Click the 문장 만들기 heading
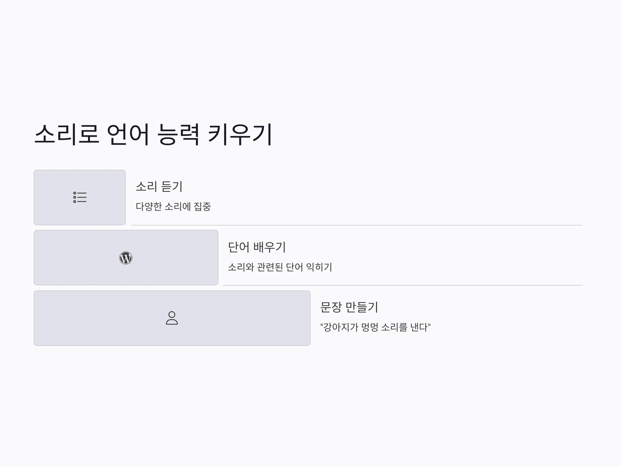The height and width of the screenshot is (466, 621). click(x=349, y=307)
